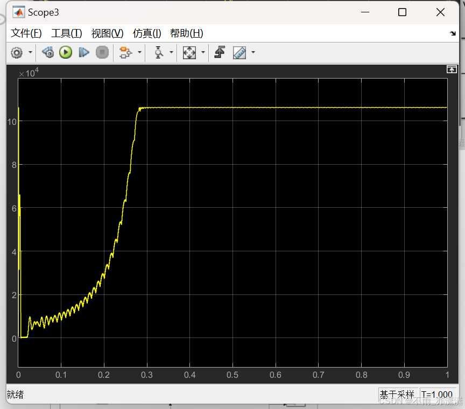Open the 文件(F) menu

coord(26,33)
